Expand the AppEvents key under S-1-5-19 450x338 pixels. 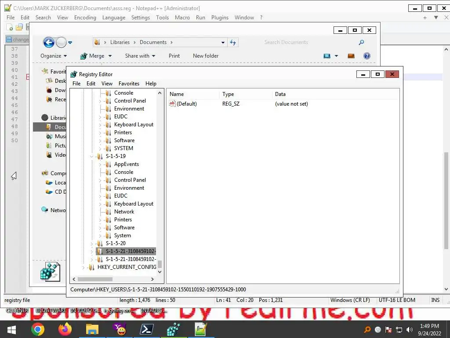coord(100,165)
